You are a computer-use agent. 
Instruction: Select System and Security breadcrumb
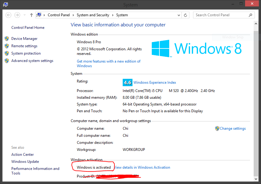click(93, 15)
